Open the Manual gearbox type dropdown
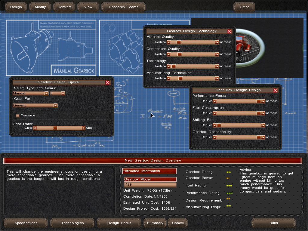The width and height of the screenshot is (308, 231). click(x=46, y=94)
